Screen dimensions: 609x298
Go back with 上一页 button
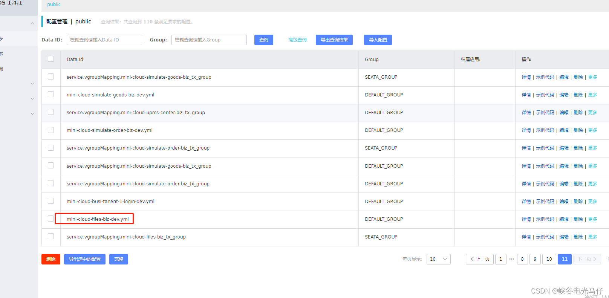click(x=480, y=259)
